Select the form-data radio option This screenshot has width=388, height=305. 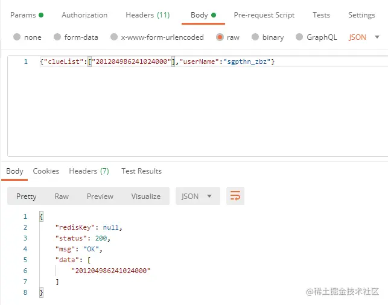57,37
